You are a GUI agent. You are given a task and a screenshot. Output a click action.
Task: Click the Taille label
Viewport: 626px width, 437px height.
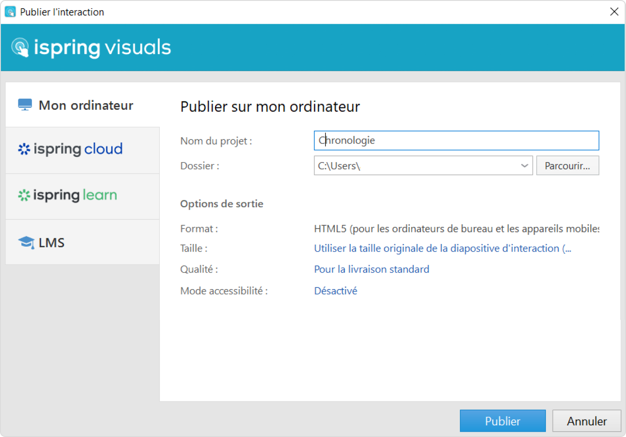click(x=193, y=248)
